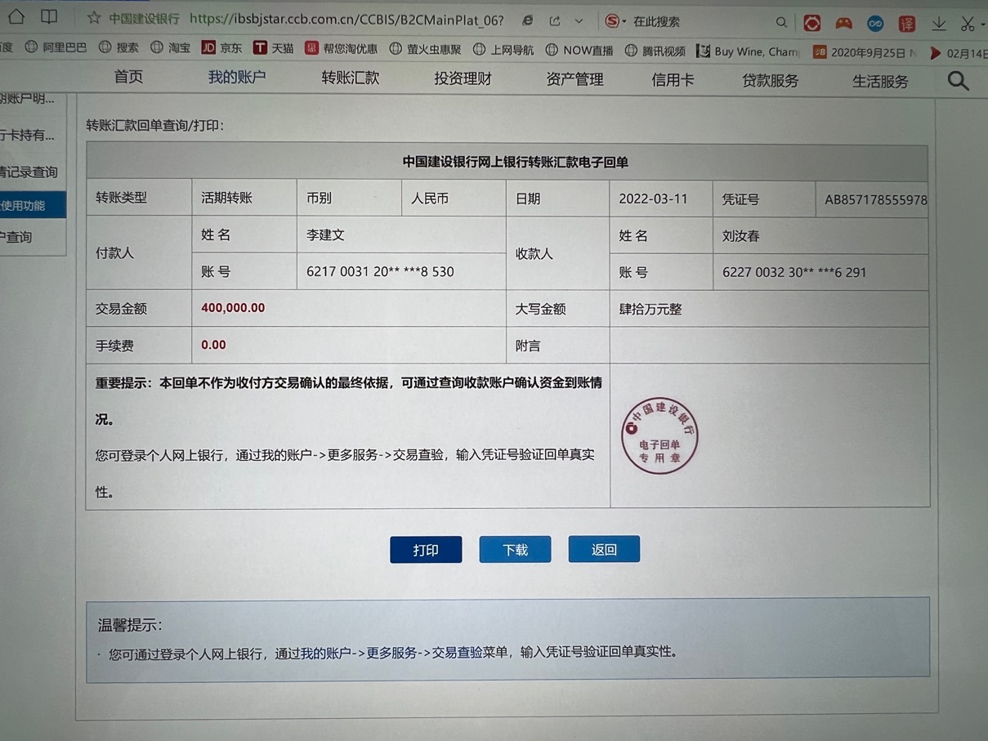Click the site search magnifier icon
This screenshot has width=988, height=741.
click(958, 81)
